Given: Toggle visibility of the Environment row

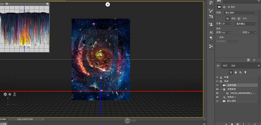Looking at the screenshot, I should [x=217, y=77].
